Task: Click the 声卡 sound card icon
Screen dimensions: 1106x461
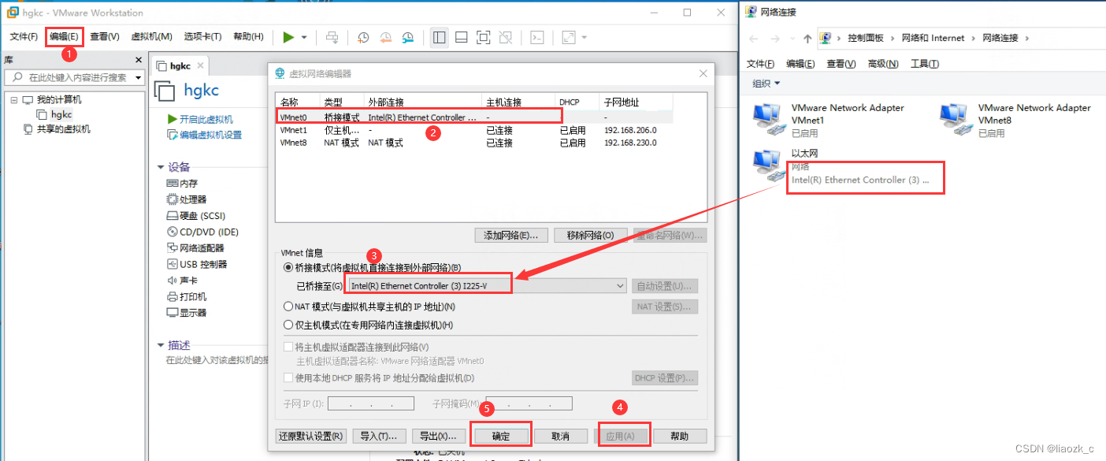Action: (x=173, y=280)
